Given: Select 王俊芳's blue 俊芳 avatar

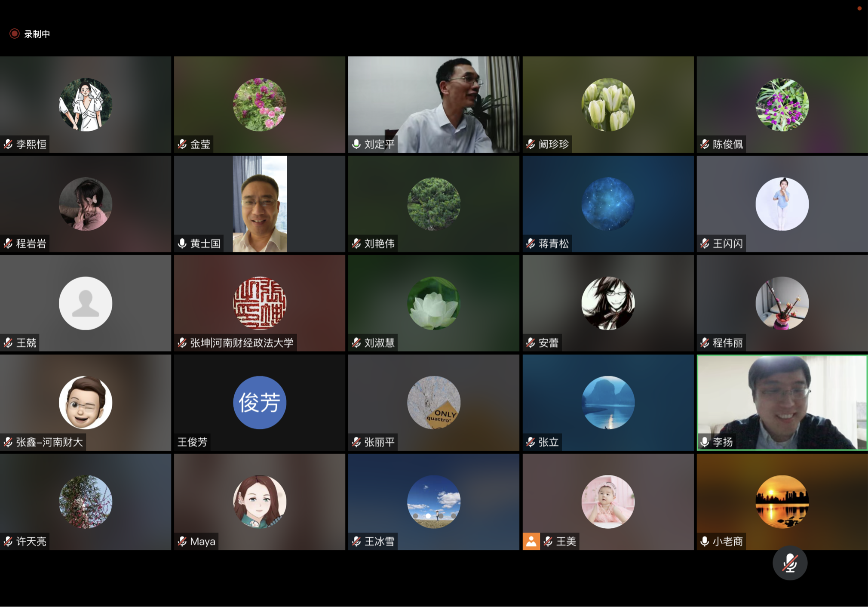Looking at the screenshot, I should coord(260,403).
